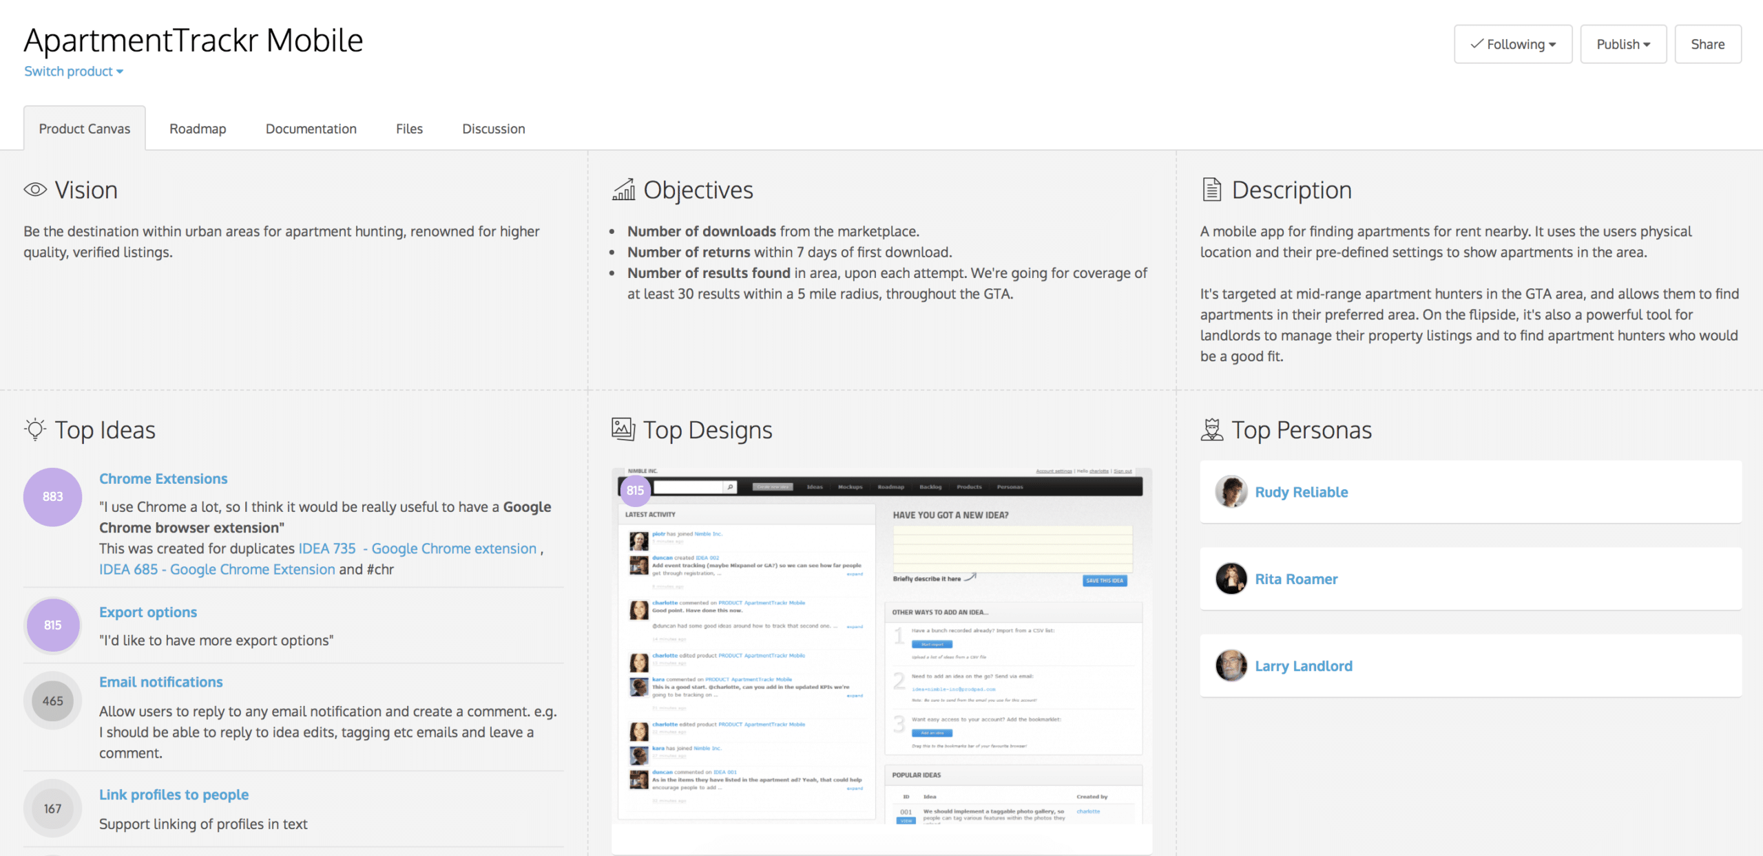1763x856 pixels.
Task: Click the Top Personas heading
Action: 1302,429
